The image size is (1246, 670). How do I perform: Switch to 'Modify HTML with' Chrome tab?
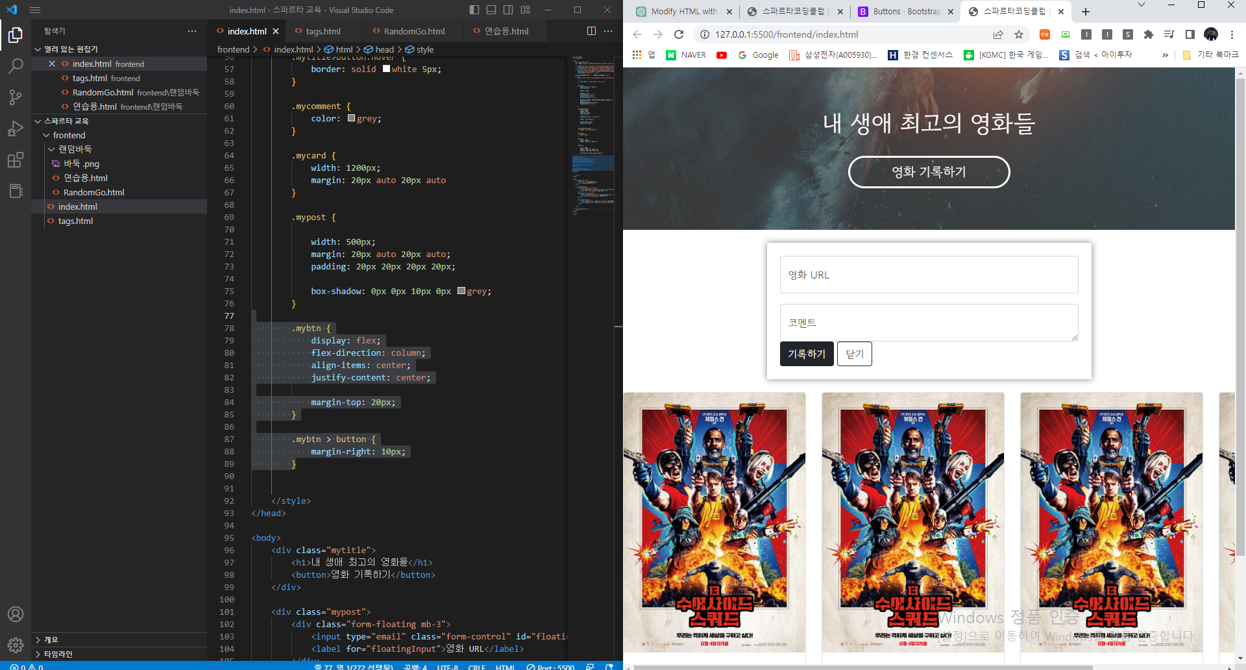tap(683, 12)
